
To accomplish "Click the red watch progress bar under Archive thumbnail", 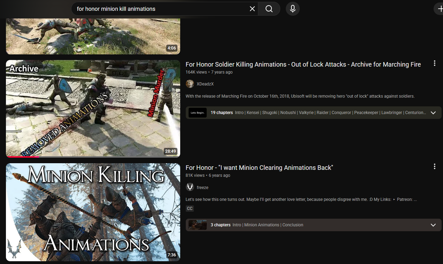I will pyautogui.click(x=23, y=157).
